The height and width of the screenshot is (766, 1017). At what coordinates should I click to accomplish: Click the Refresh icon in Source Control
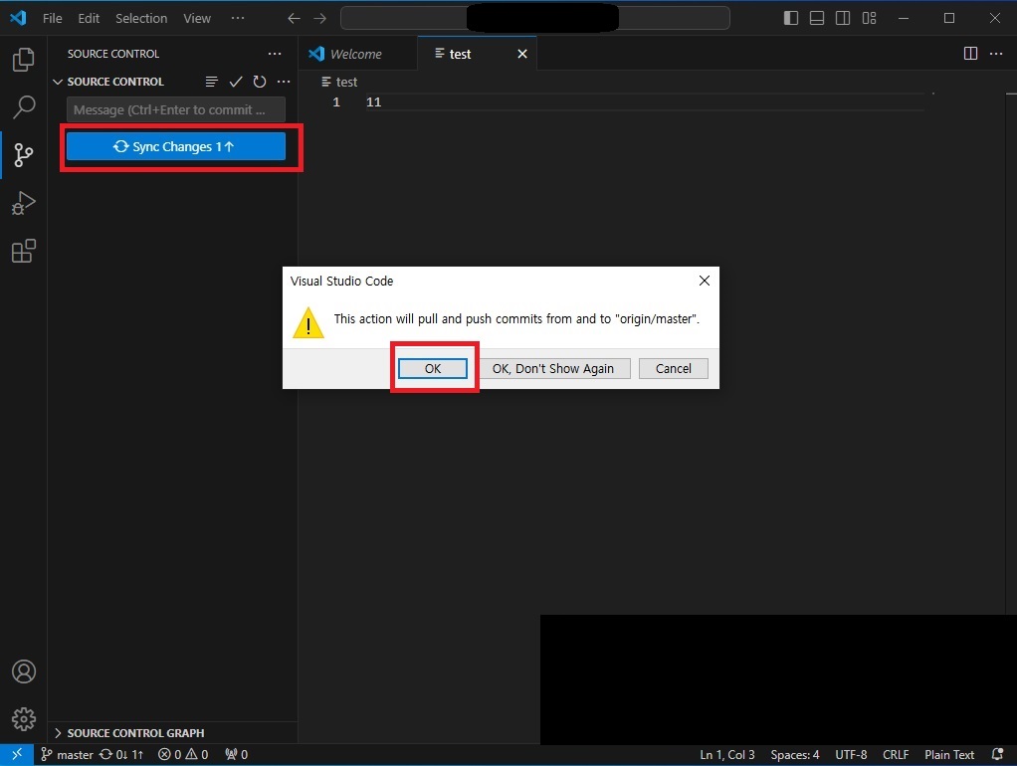(x=260, y=82)
